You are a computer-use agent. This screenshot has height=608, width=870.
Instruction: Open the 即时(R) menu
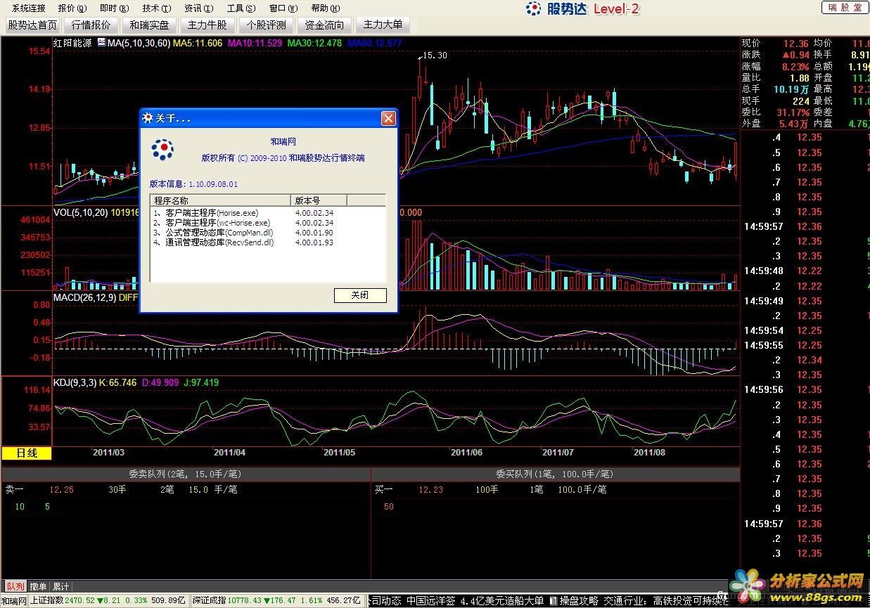(114, 8)
